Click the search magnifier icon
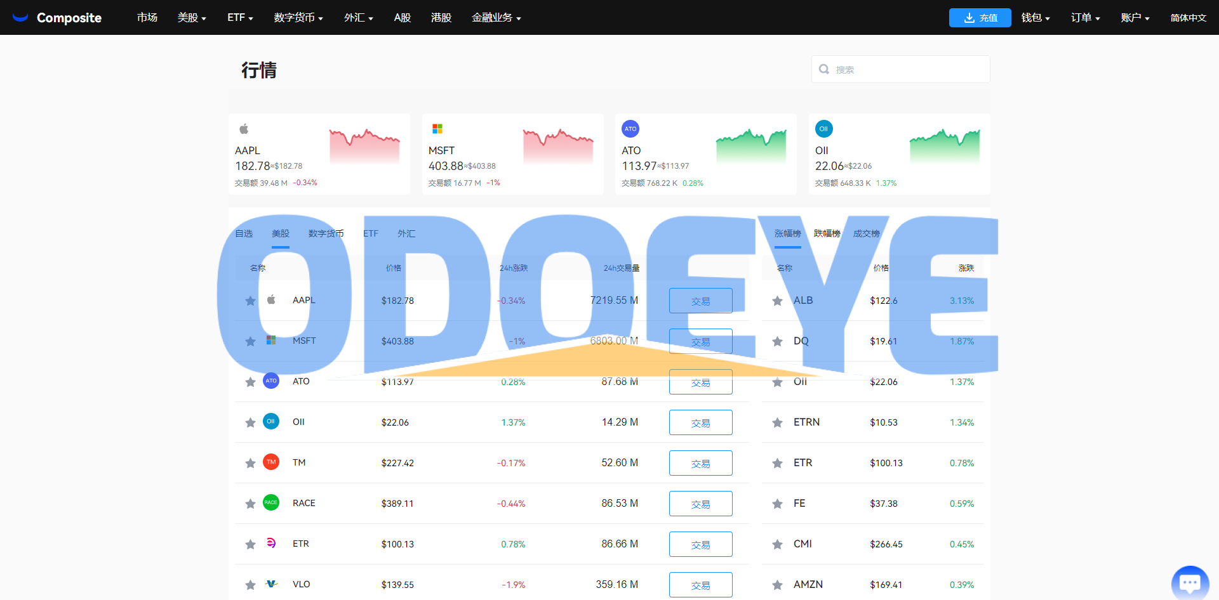The image size is (1219, 600). tap(824, 69)
